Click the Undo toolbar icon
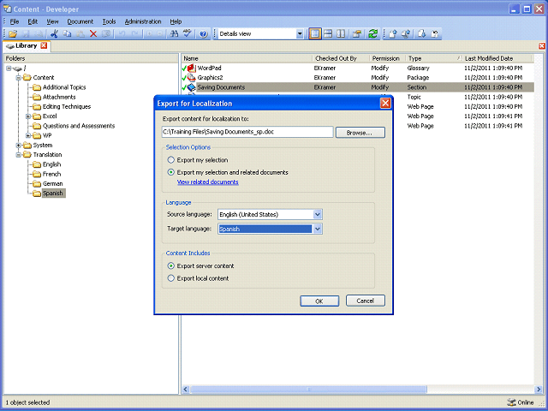Viewport: 548px width, 411px height. [122, 34]
